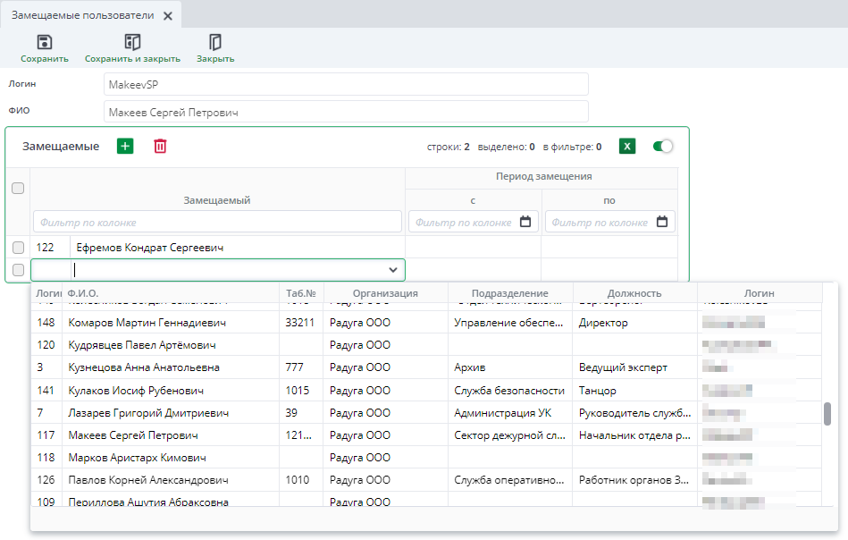Toggle the green filter switch off

[x=662, y=147]
